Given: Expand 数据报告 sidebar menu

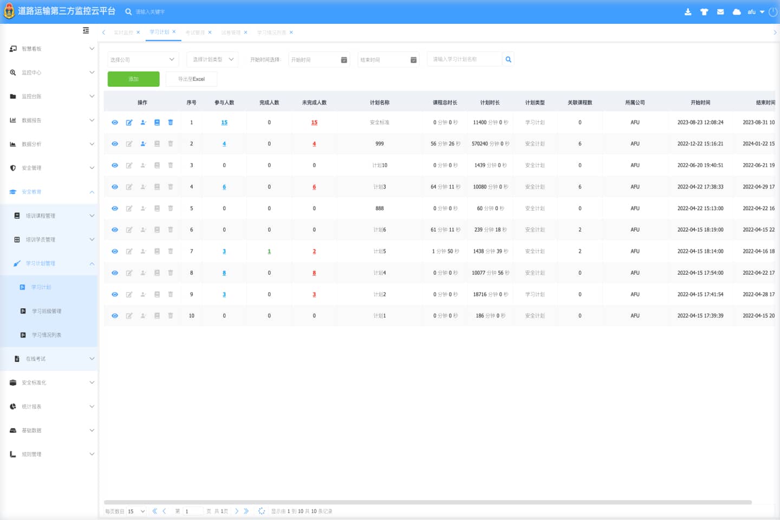Looking at the screenshot, I should 49,120.
